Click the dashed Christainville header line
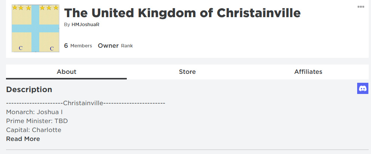Image resolution: width=371 pixels, height=154 pixels. tap(85, 103)
